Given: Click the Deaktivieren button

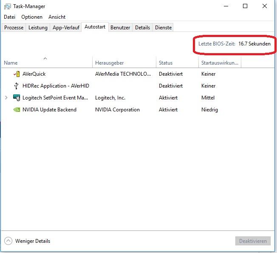Looking at the screenshot, I should point(253,241).
